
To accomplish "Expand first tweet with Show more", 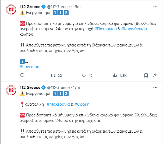I will tap(30, 67).
